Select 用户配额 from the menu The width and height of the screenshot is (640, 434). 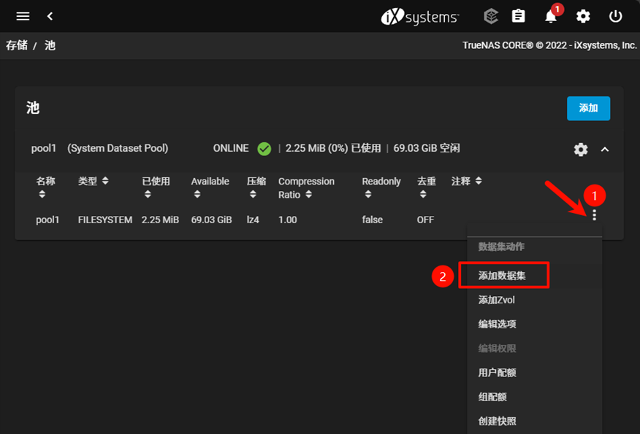pyautogui.click(x=498, y=372)
